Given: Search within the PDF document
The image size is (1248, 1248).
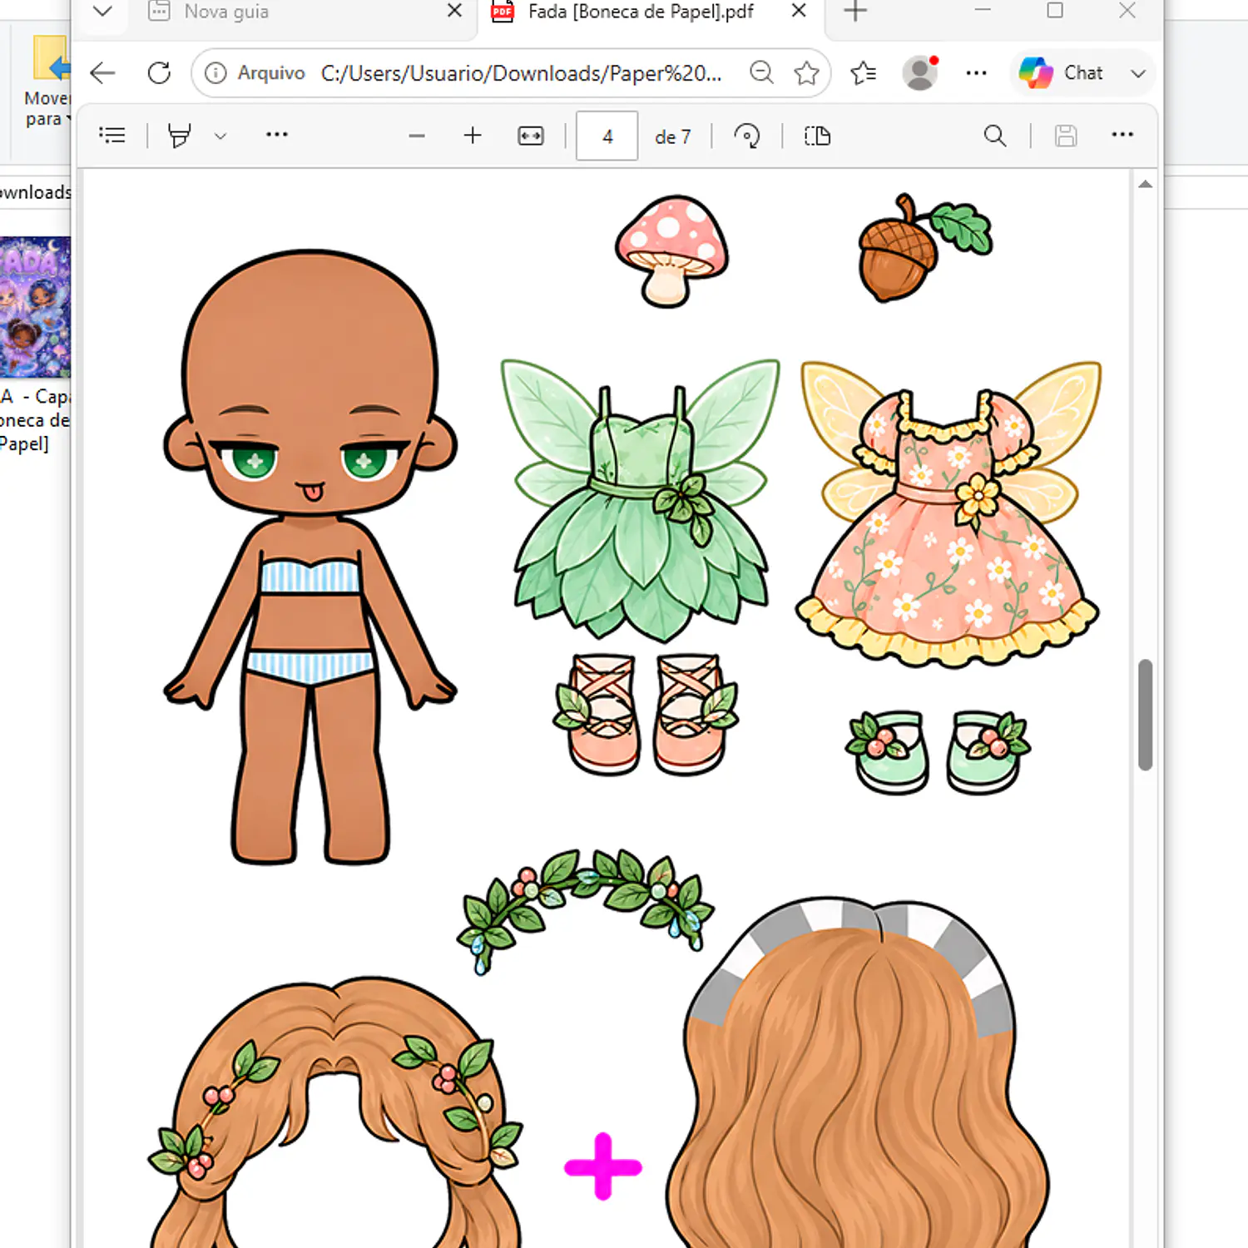Looking at the screenshot, I should click(x=995, y=136).
